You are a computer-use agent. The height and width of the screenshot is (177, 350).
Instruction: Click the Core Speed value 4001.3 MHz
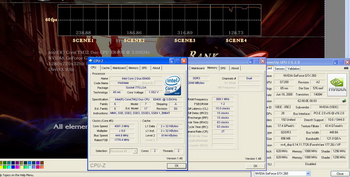[x=122, y=126]
